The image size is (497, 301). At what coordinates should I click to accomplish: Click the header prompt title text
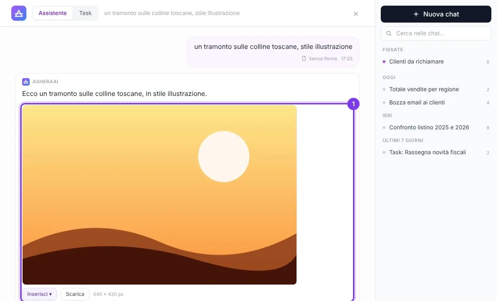[x=172, y=13]
